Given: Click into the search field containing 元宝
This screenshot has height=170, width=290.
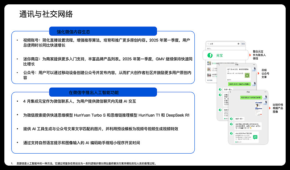Looking at the screenshot, I should tap(223, 44).
